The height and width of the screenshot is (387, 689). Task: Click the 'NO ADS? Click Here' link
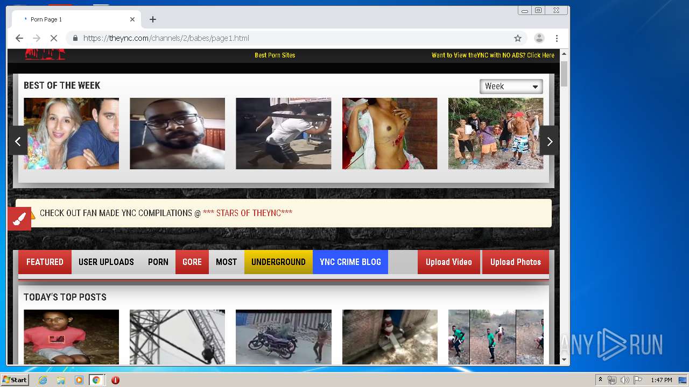(x=493, y=55)
